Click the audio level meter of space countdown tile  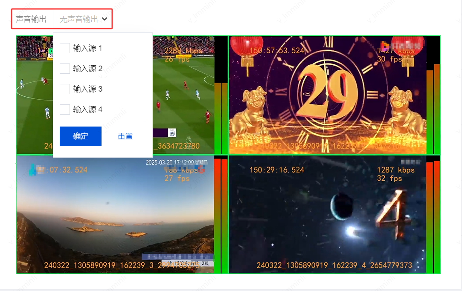(433, 215)
